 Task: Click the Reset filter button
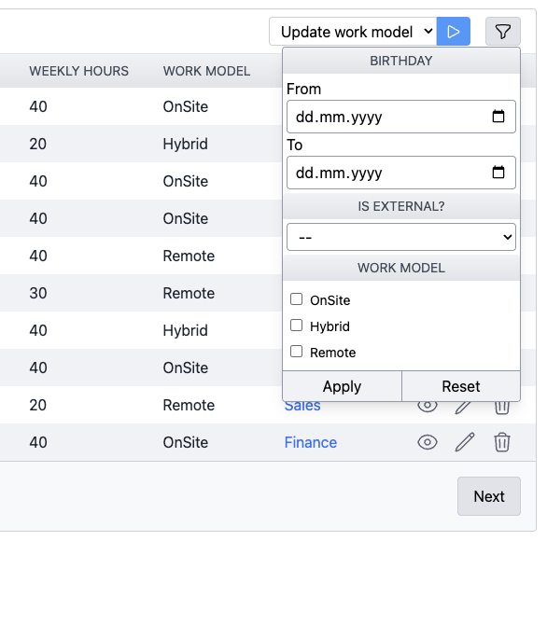(x=461, y=386)
